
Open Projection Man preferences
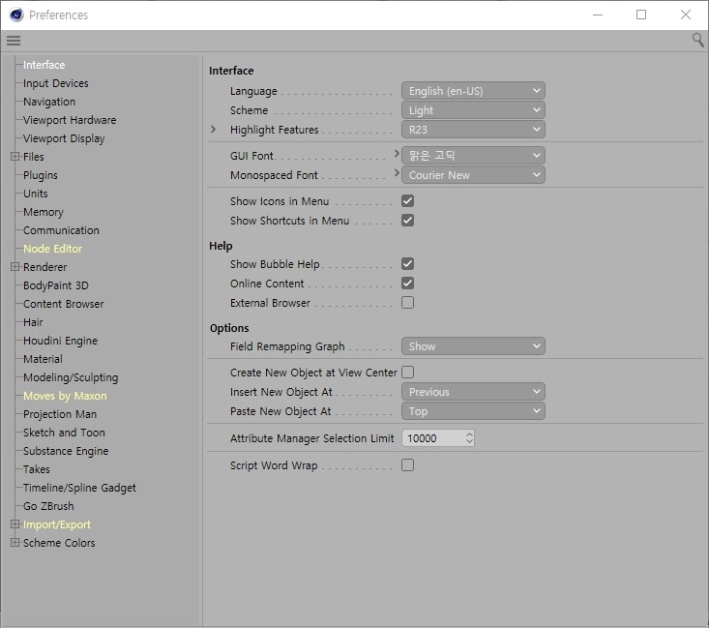click(x=60, y=414)
